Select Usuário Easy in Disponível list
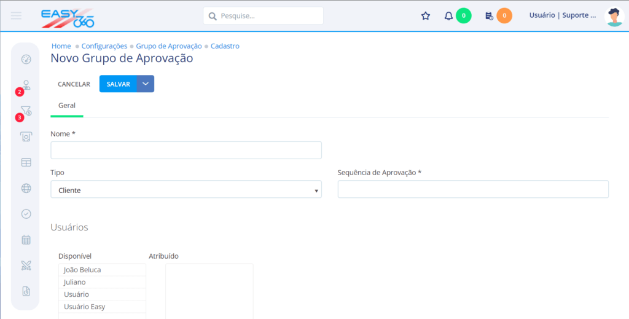629x319 pixels. click(103, 307)
